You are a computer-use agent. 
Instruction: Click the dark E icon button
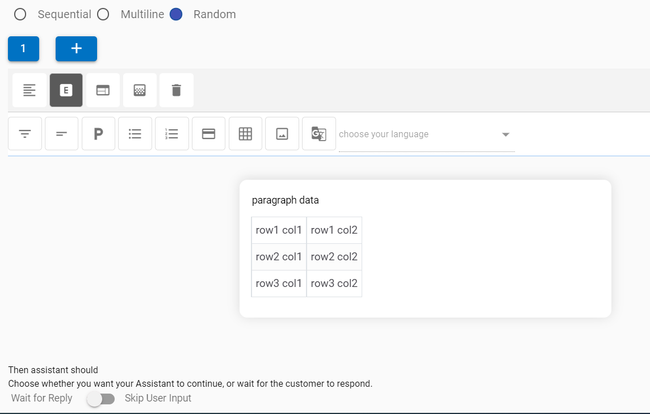pyautogui.click(x=66, y=90)
